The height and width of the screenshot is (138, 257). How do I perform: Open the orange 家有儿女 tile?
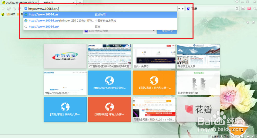154,83
